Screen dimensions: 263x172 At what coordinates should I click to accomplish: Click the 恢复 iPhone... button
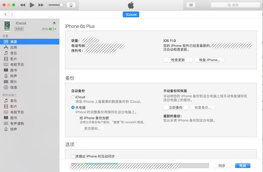coord(209,60)
